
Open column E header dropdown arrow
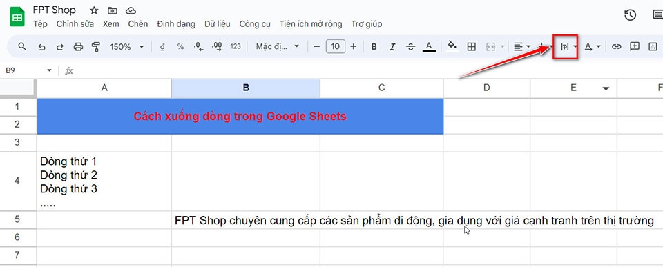tap(606, 89)
